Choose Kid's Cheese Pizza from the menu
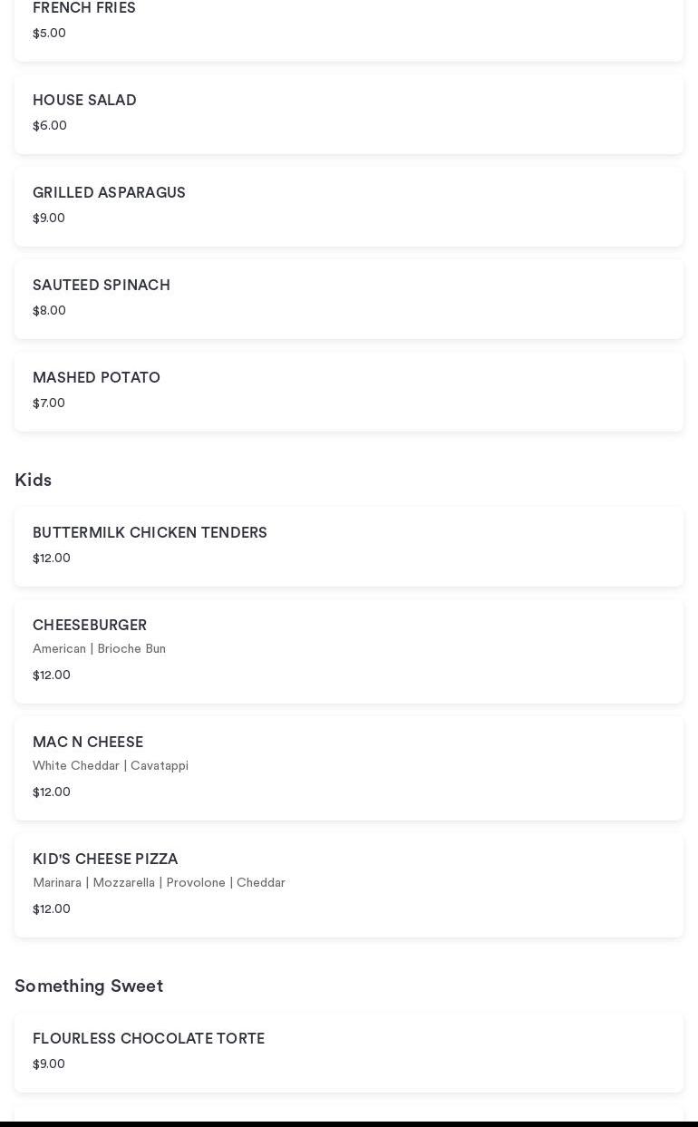The height and width of the screenshot is (1127, 698). (x=349, y=885)
